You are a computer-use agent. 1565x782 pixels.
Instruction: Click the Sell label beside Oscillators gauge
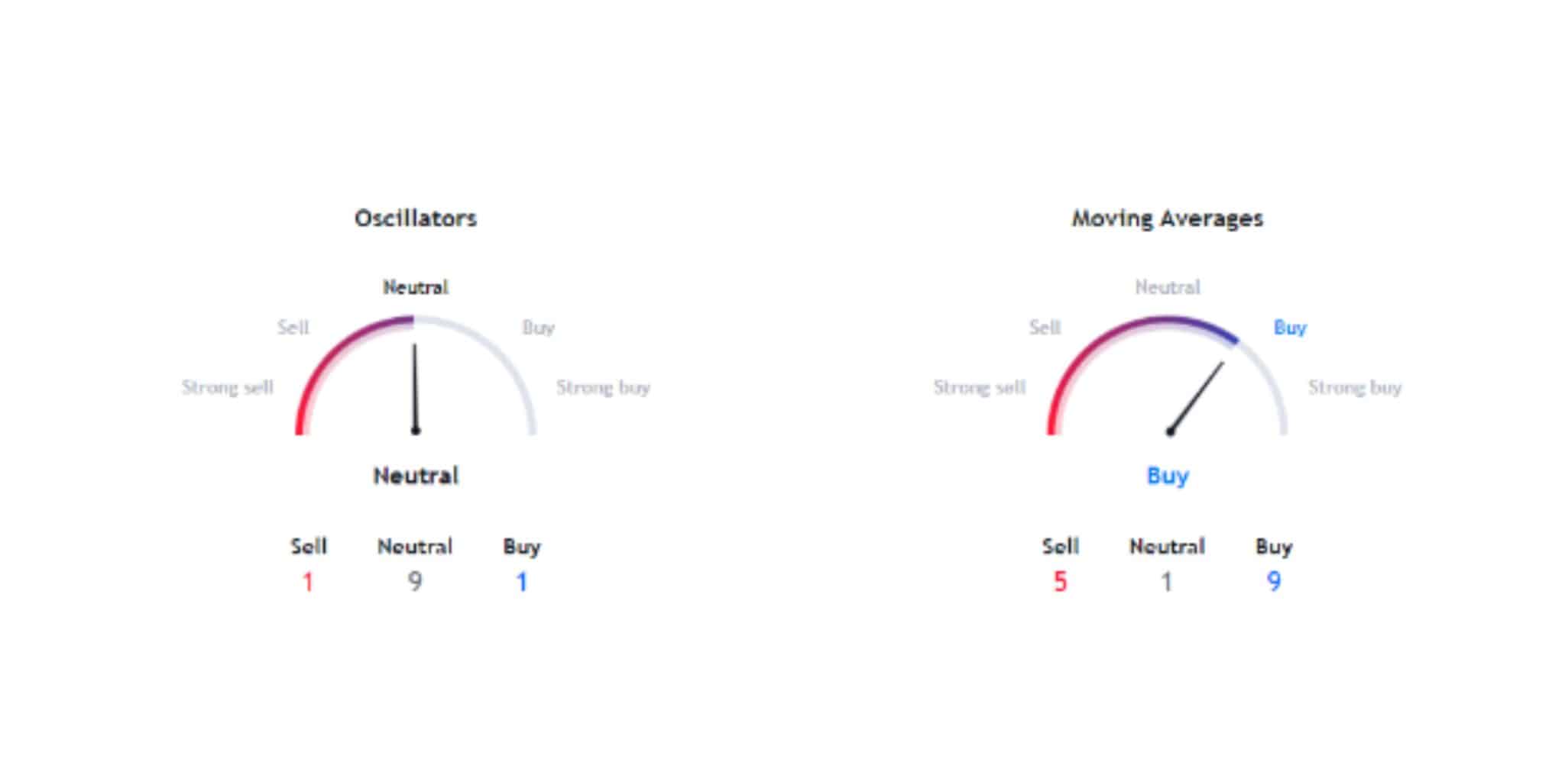(293, 328)
